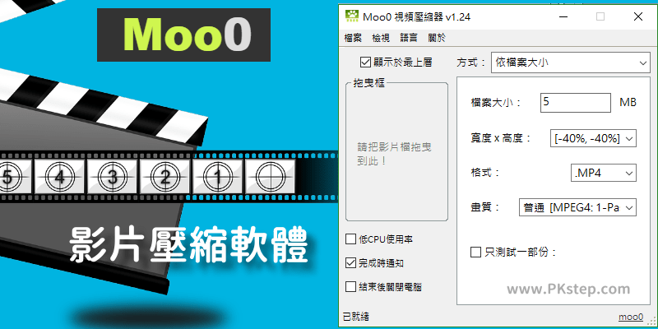Toggle the 完成時通知 checkbox
Screen dimensions: 658x329
pyautogui.click(x=350, y=263)
